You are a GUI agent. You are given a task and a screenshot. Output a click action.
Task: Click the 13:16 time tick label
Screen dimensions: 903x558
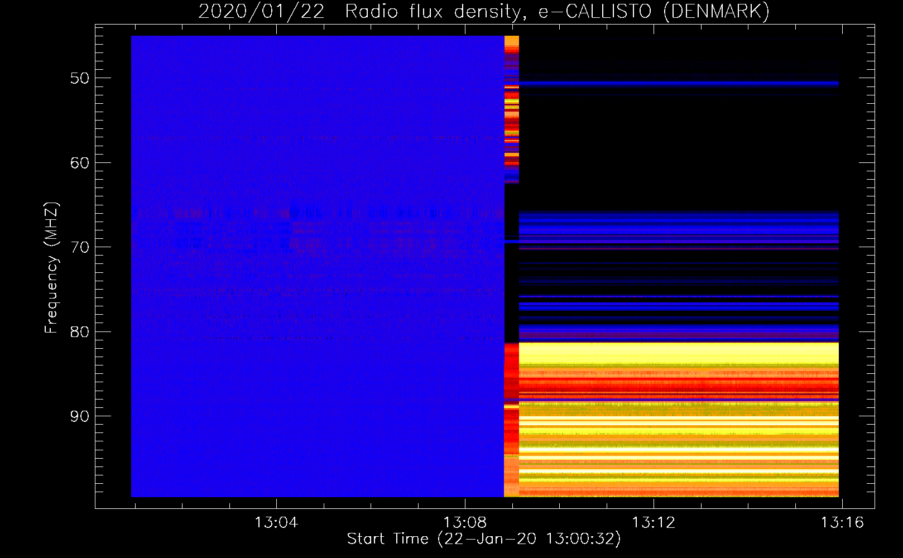pos(842,523)
